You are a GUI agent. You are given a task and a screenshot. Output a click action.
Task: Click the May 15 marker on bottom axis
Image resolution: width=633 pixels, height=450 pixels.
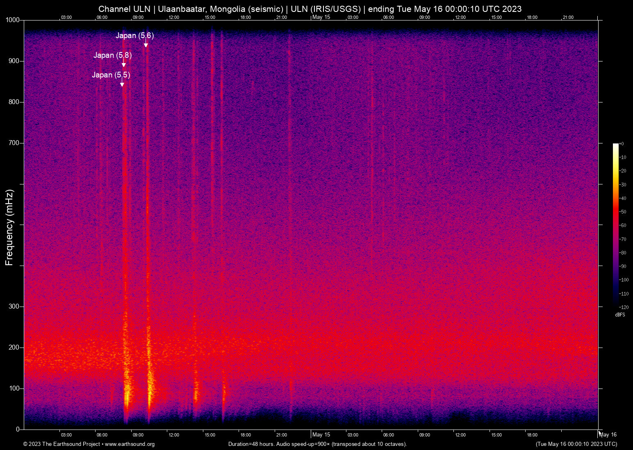[x=321, y=435]
